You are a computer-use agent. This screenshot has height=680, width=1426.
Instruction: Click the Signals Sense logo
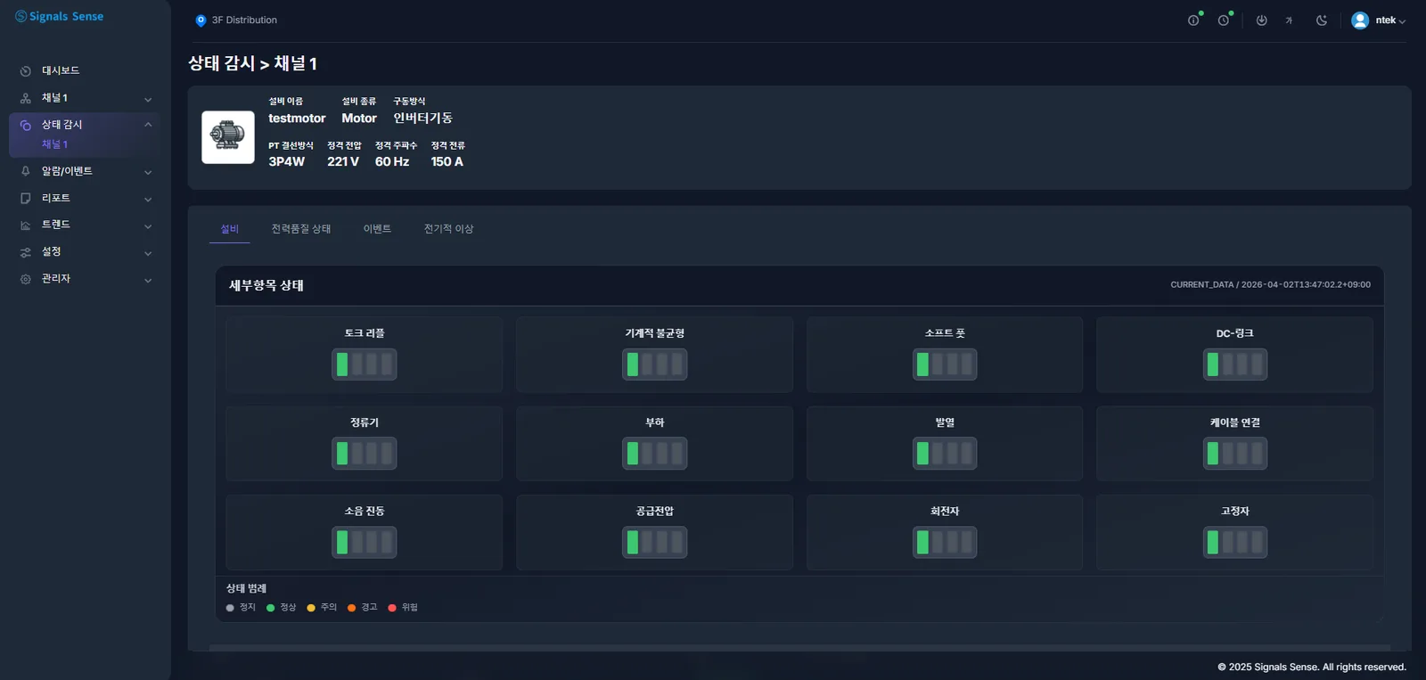tap(59, 16)
